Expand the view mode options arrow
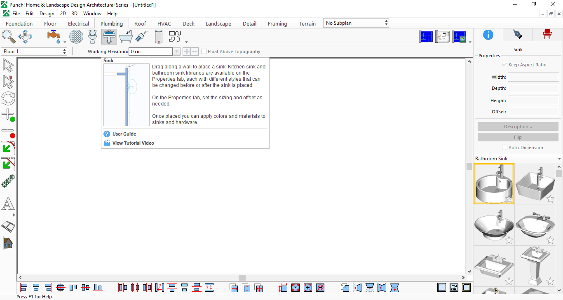 tap(470, 42)
